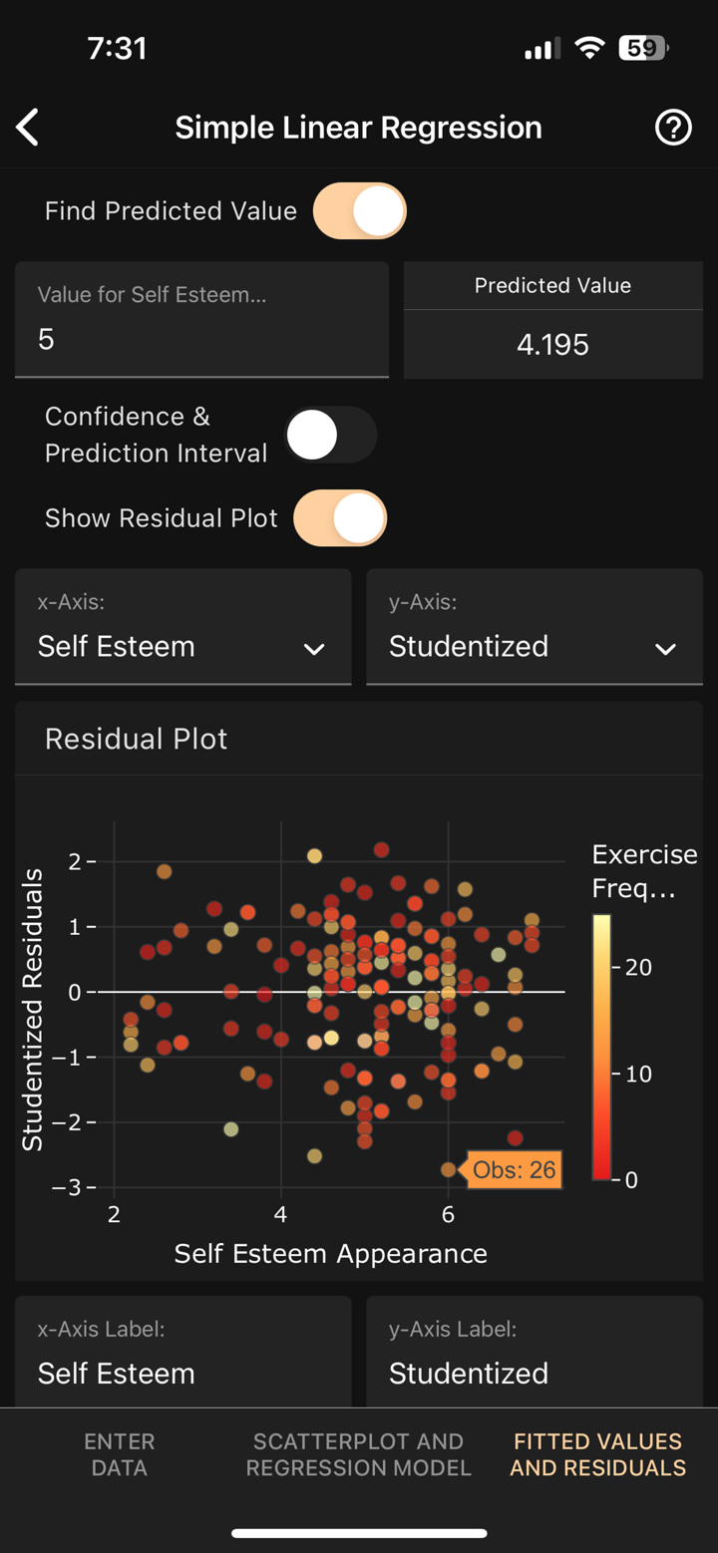
Task: Click the battery indicator in the status bar
Action: click(x=643, y=47)
